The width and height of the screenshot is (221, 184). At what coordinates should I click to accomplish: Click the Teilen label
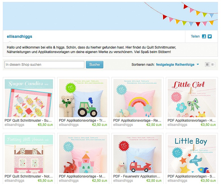coord(195,36)
